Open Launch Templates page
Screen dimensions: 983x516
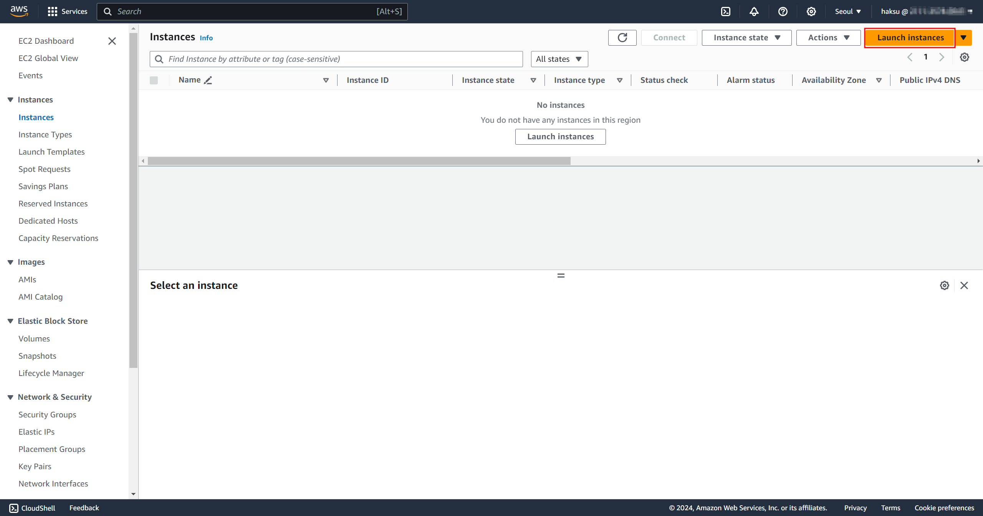(51, 152)
